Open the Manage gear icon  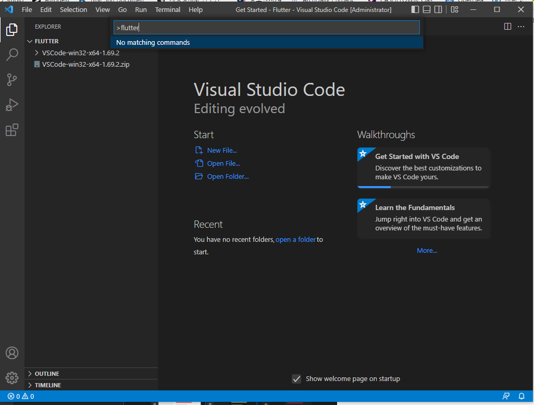tap(12, 377)
